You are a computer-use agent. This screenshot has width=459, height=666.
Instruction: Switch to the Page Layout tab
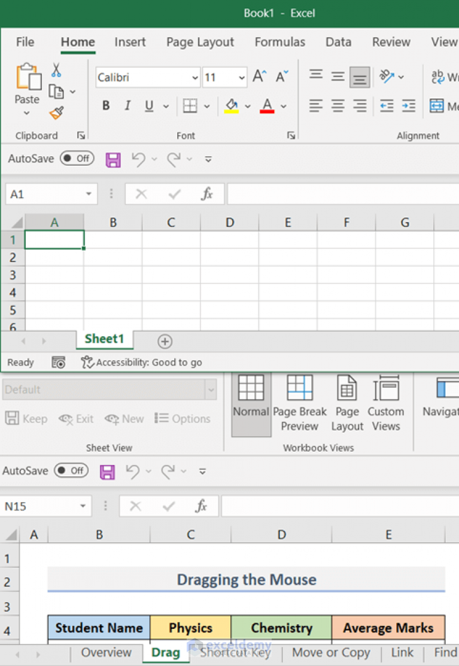tap(200, 42)
